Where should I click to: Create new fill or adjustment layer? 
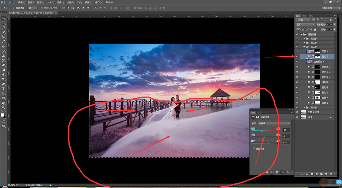pos(317,174)
